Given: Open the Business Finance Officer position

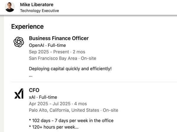Looking at the screenshot, I should [x=59, y=38].
